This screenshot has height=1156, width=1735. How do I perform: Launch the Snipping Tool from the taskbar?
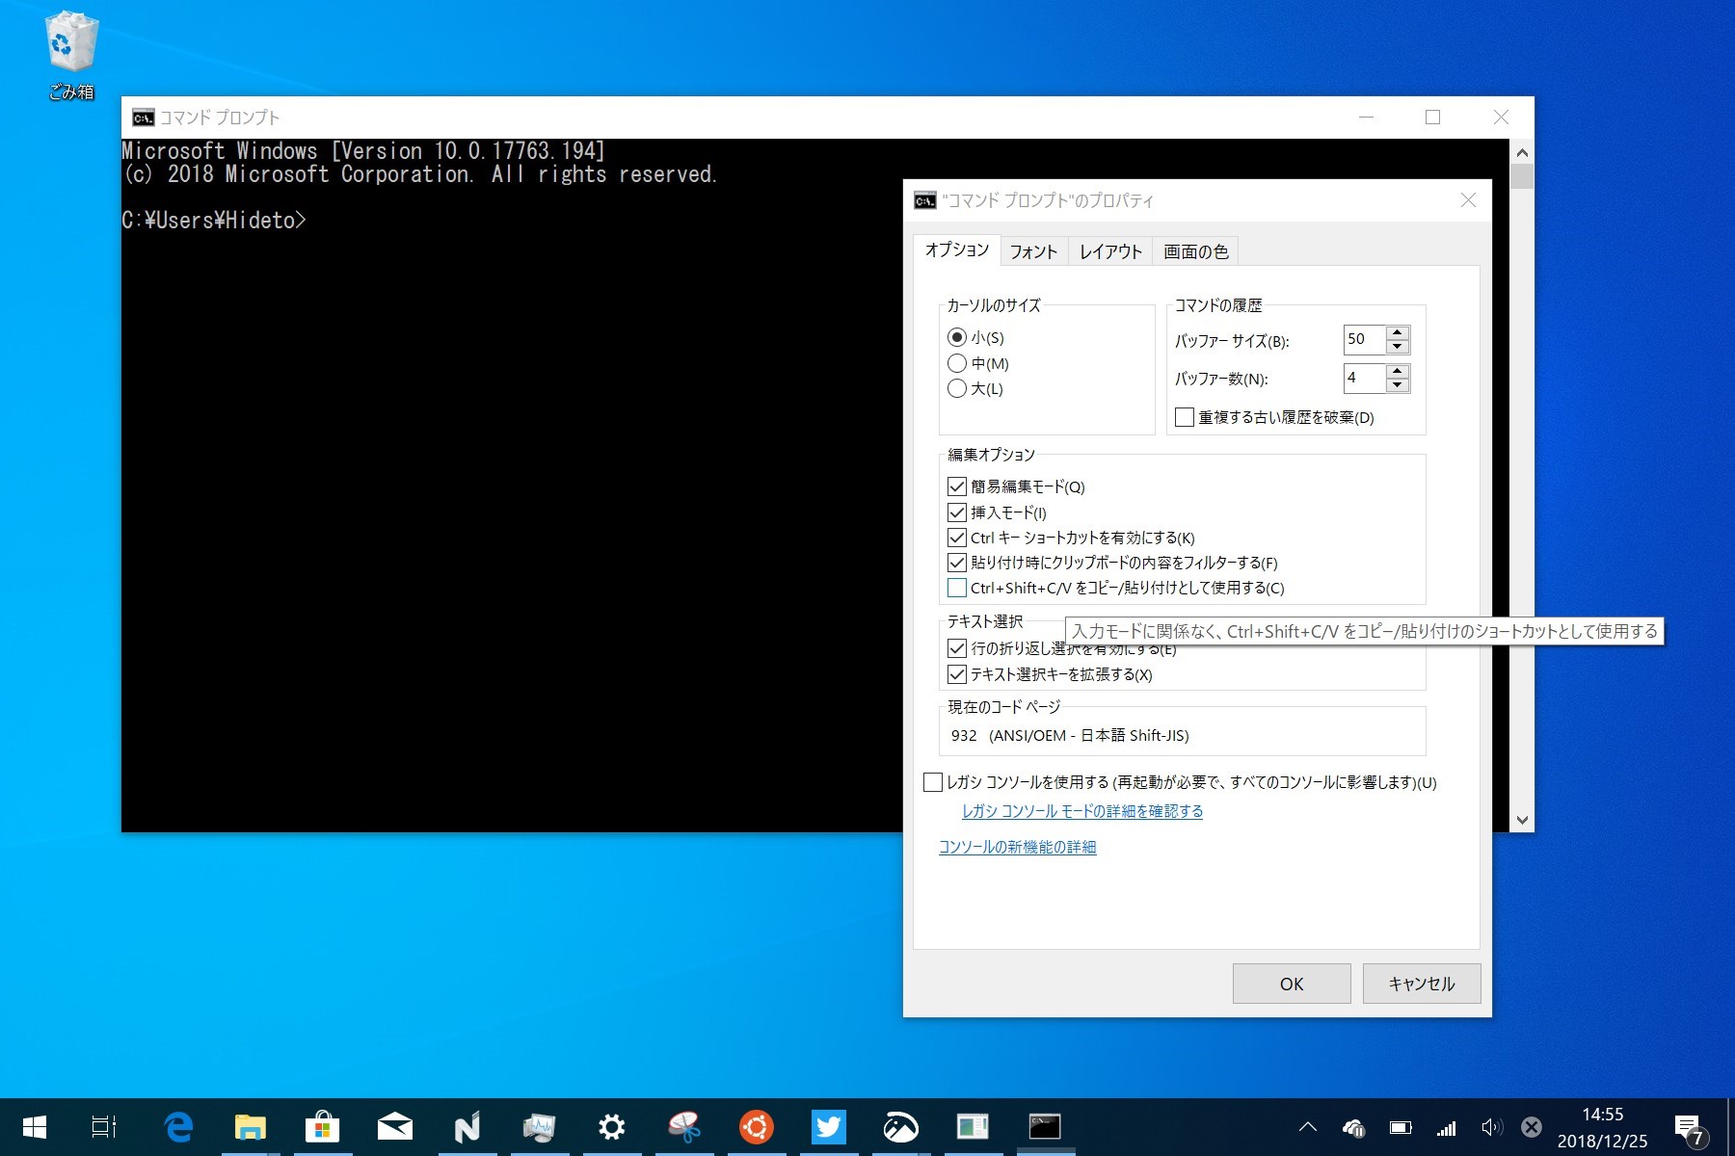684,1126
